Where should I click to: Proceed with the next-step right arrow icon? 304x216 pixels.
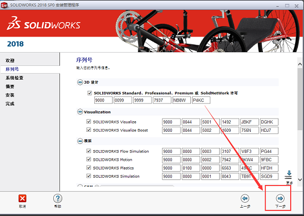click(280, 198)
